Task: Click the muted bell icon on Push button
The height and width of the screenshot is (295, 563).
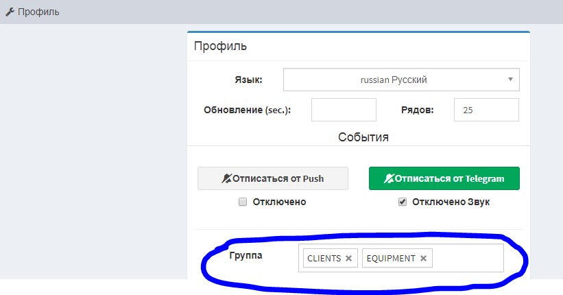Action: (226, 178)
